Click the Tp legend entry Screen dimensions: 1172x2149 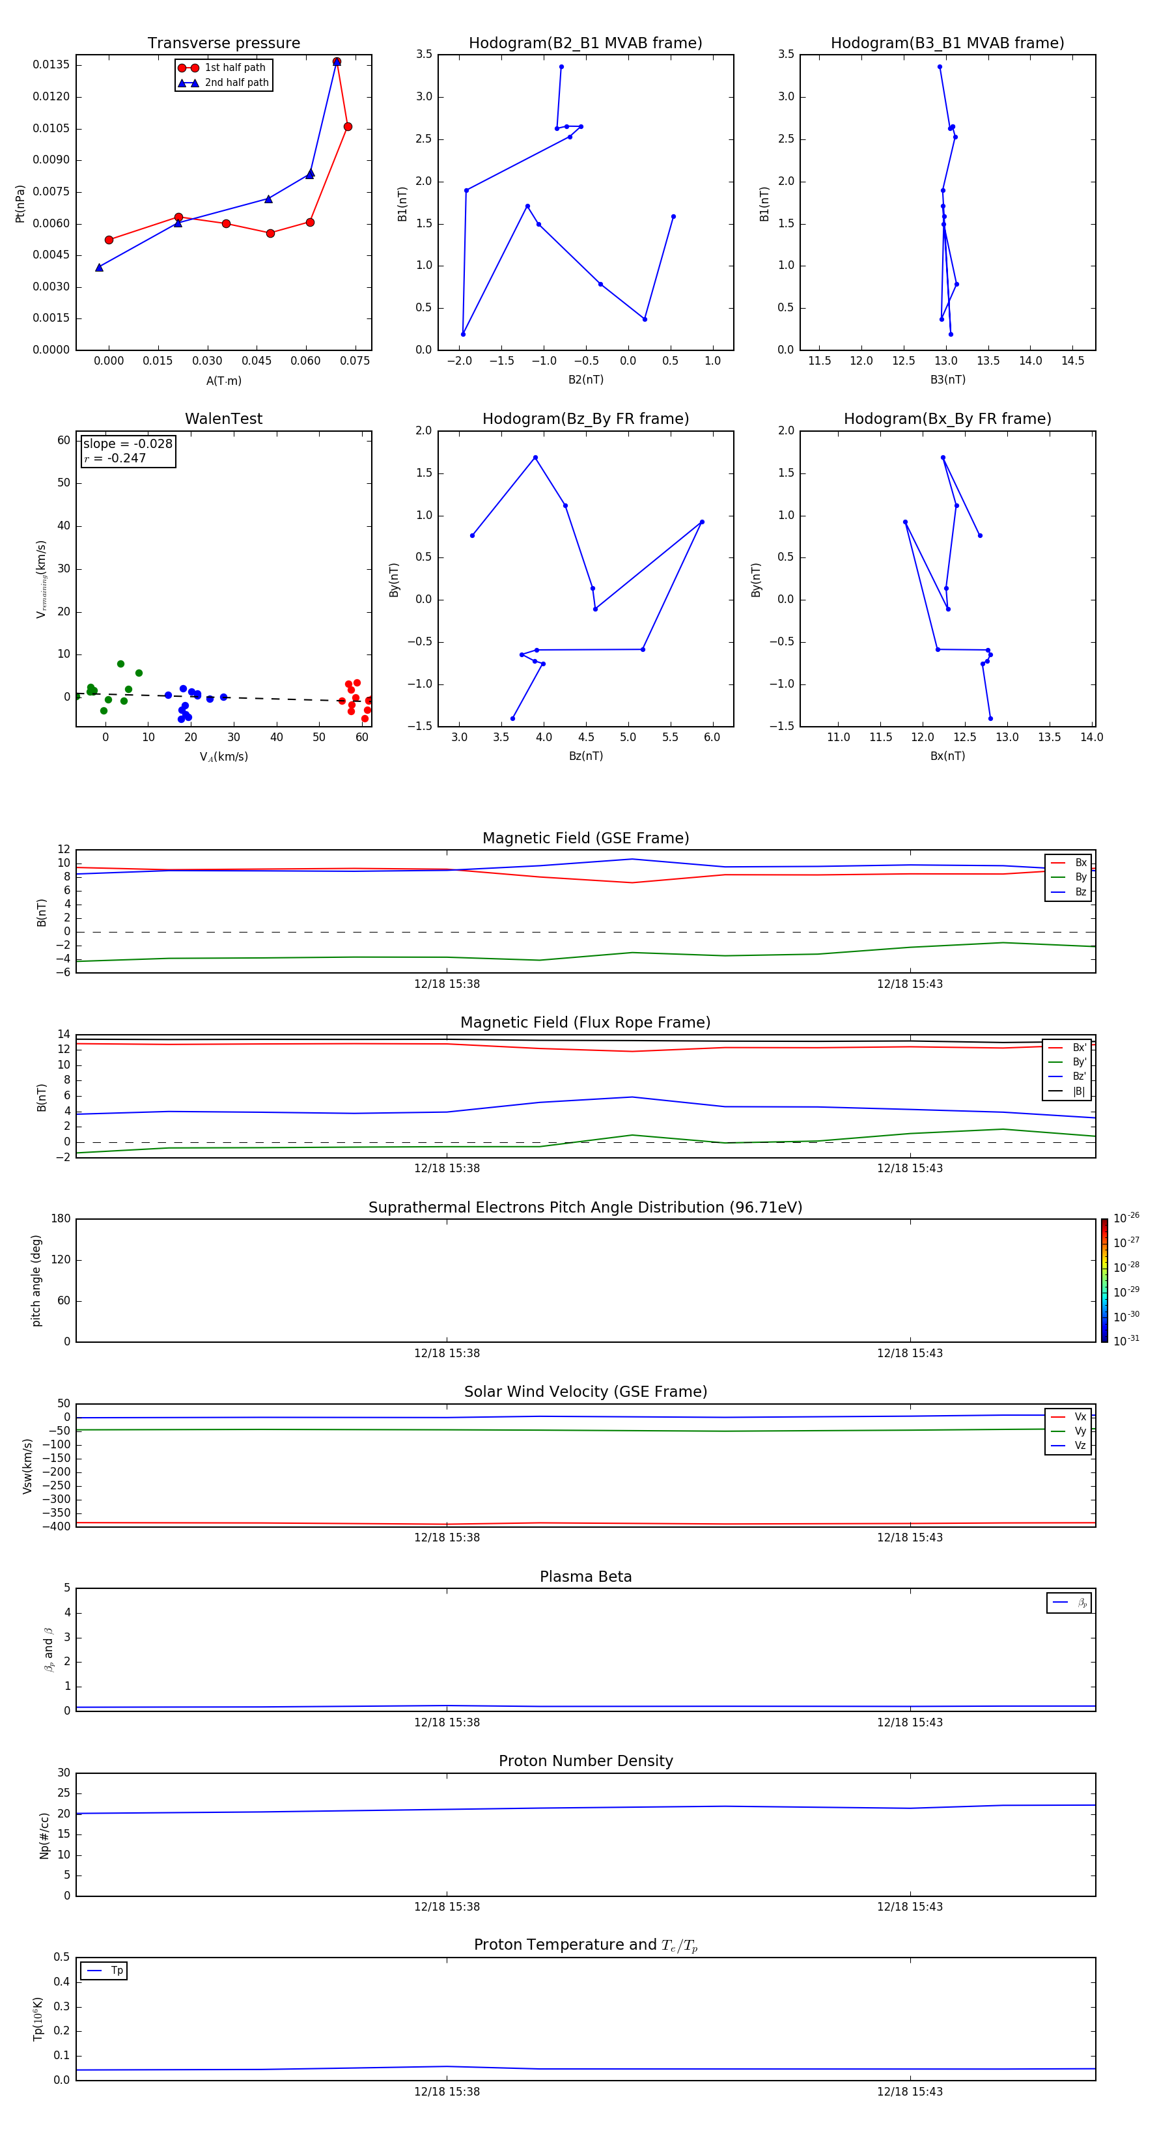click(104, 1971)
